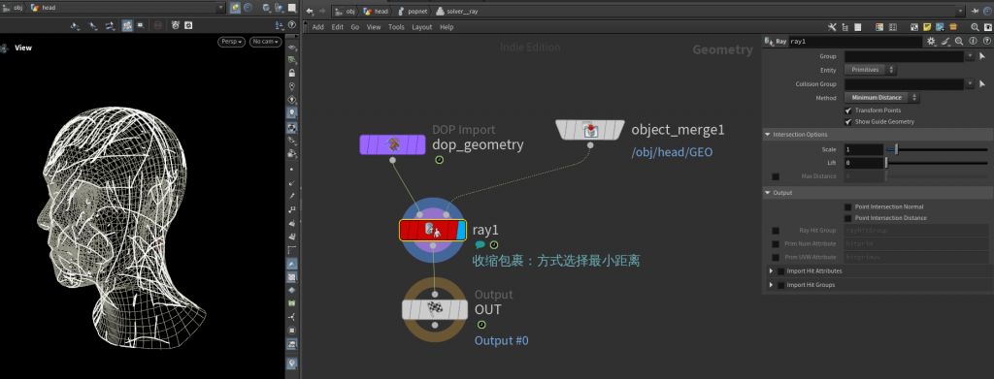The height and width of the screenshot is (379, 994).
Task: Click the viewer pane pin icon
Action: pos(235,8)
